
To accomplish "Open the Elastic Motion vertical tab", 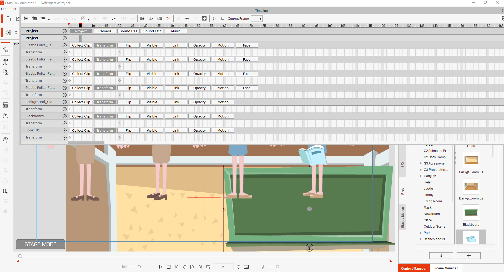I will [x=402, y=217].
